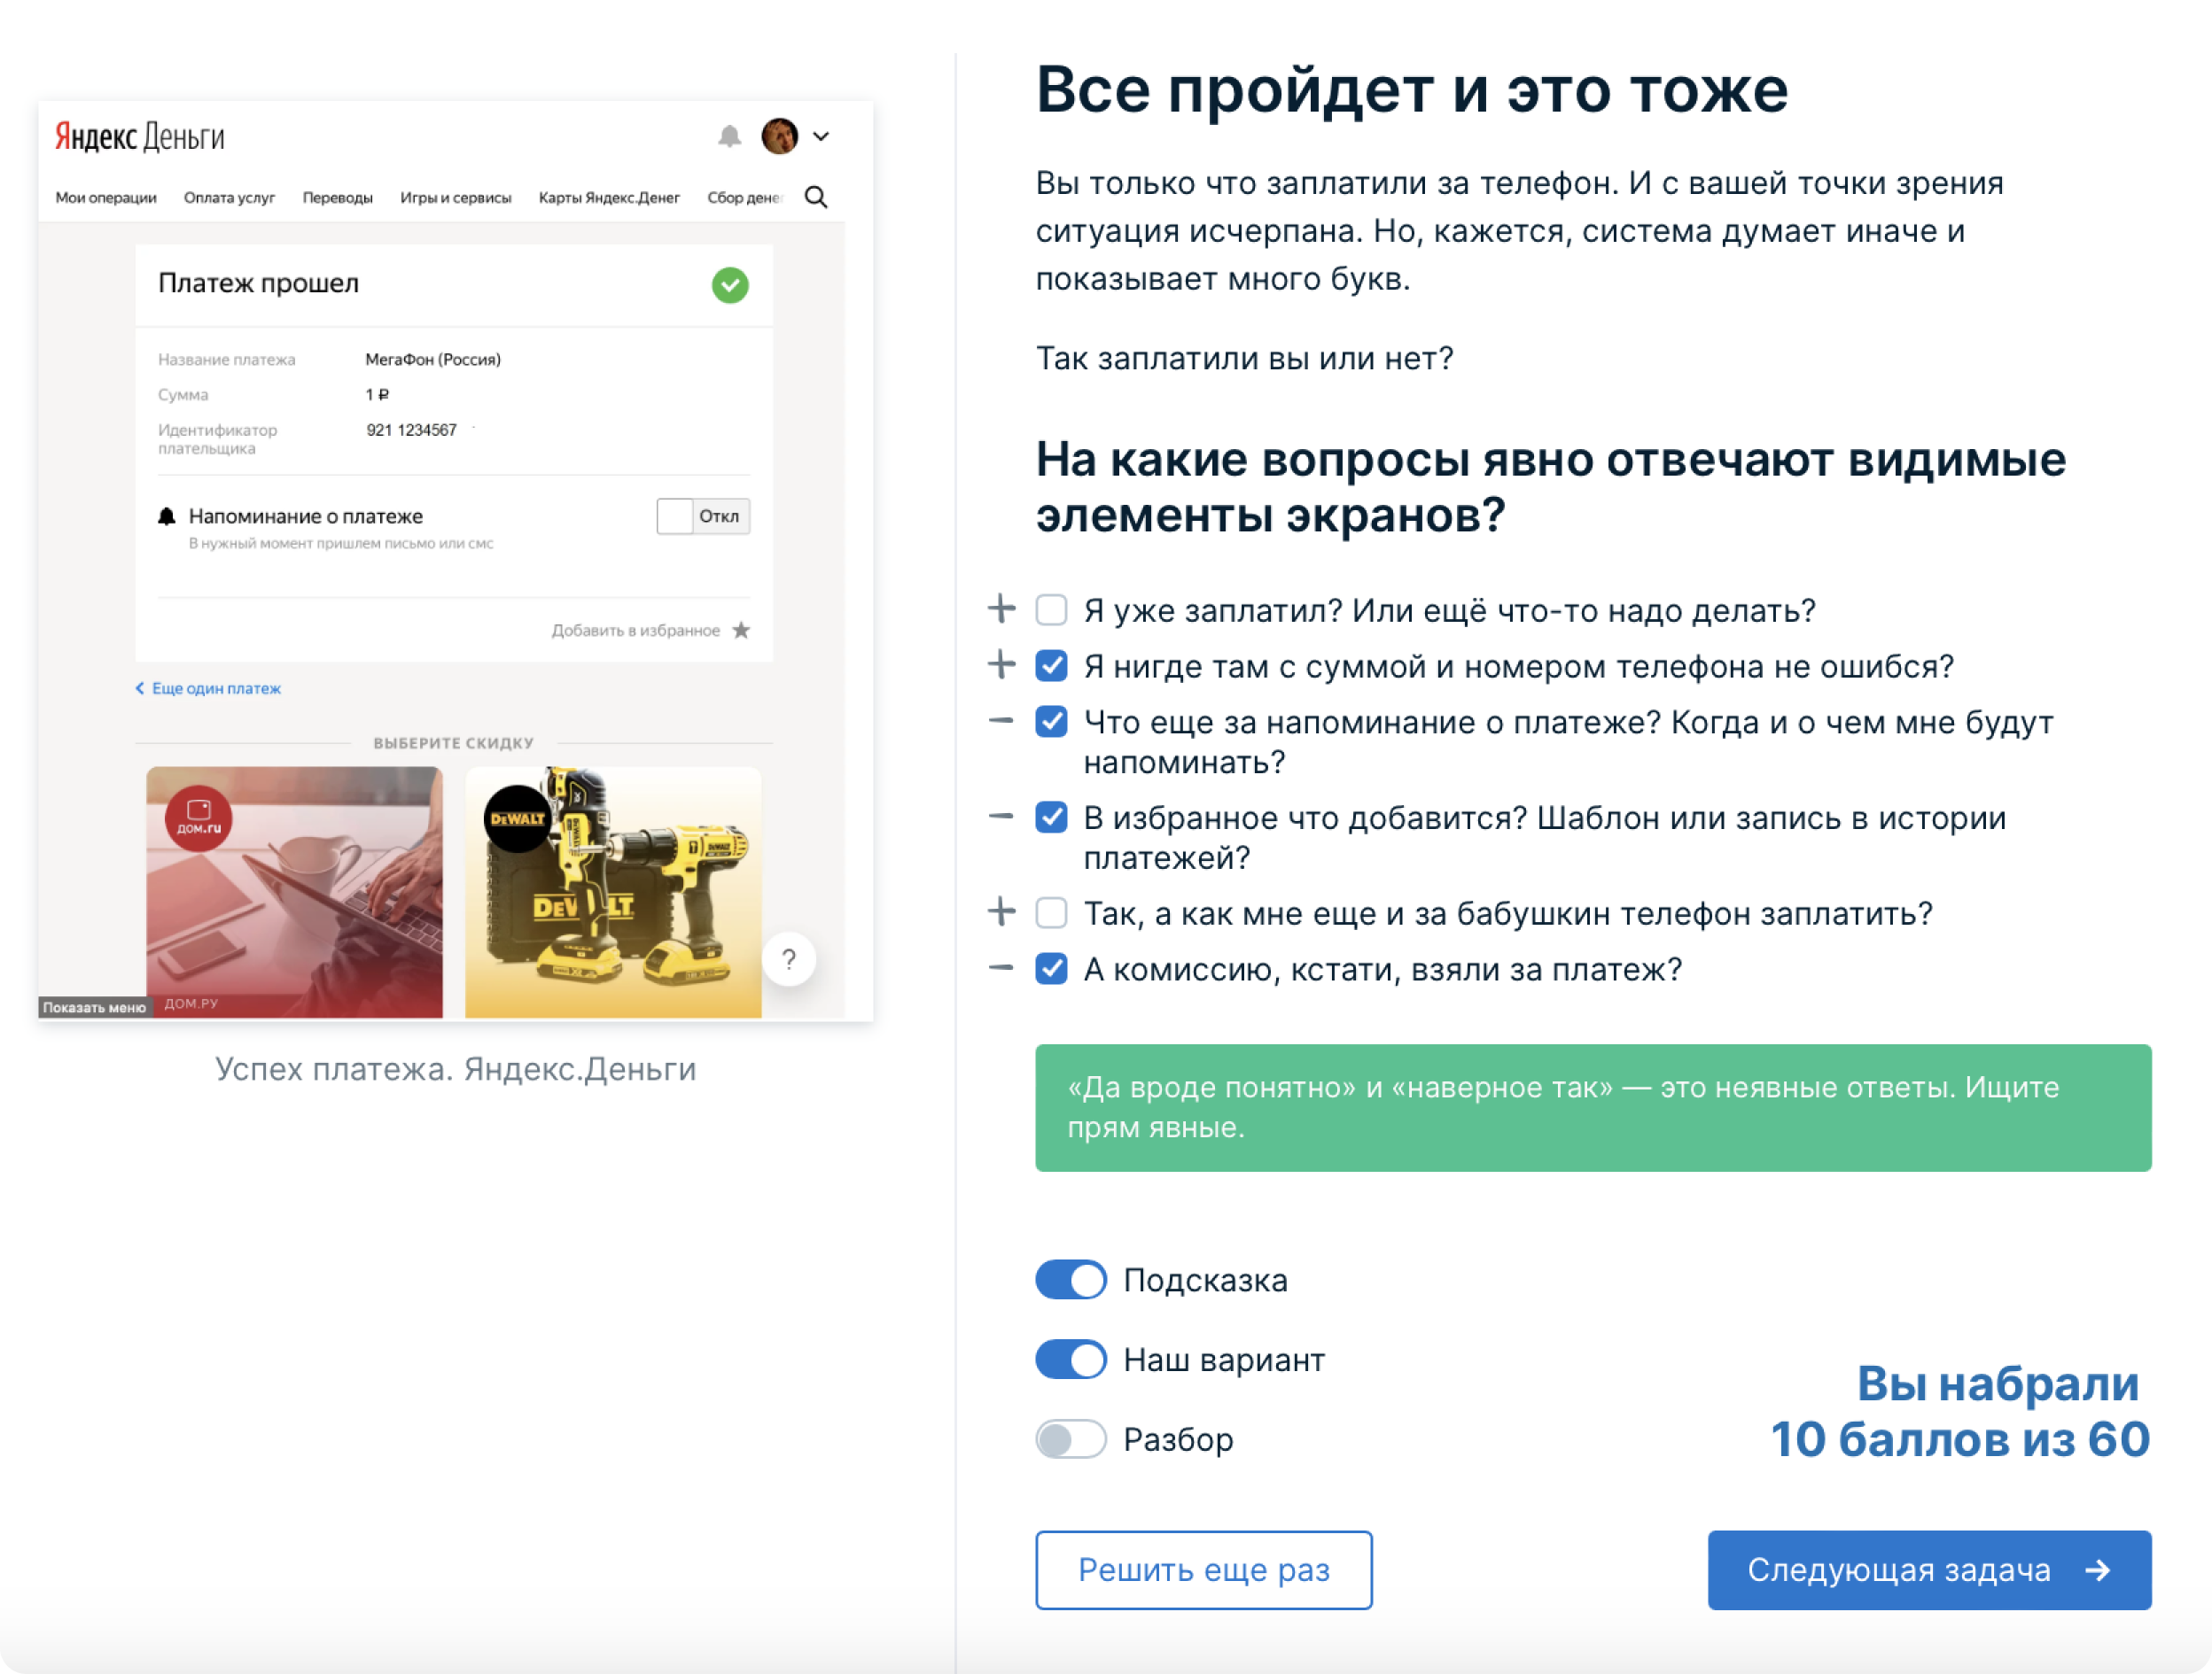Click the notification bell icon in header
Screen dimensions: 2212x1674
(730, 137)
